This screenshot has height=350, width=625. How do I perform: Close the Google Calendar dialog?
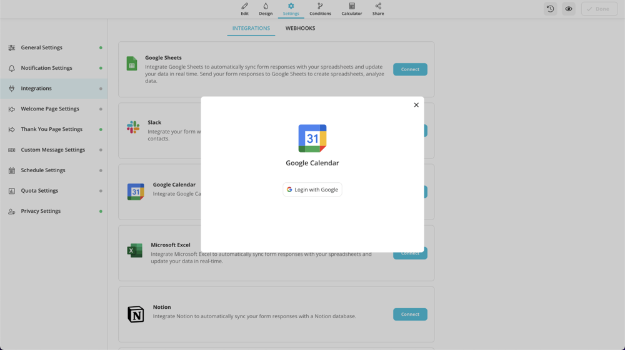tap(416, 105)
